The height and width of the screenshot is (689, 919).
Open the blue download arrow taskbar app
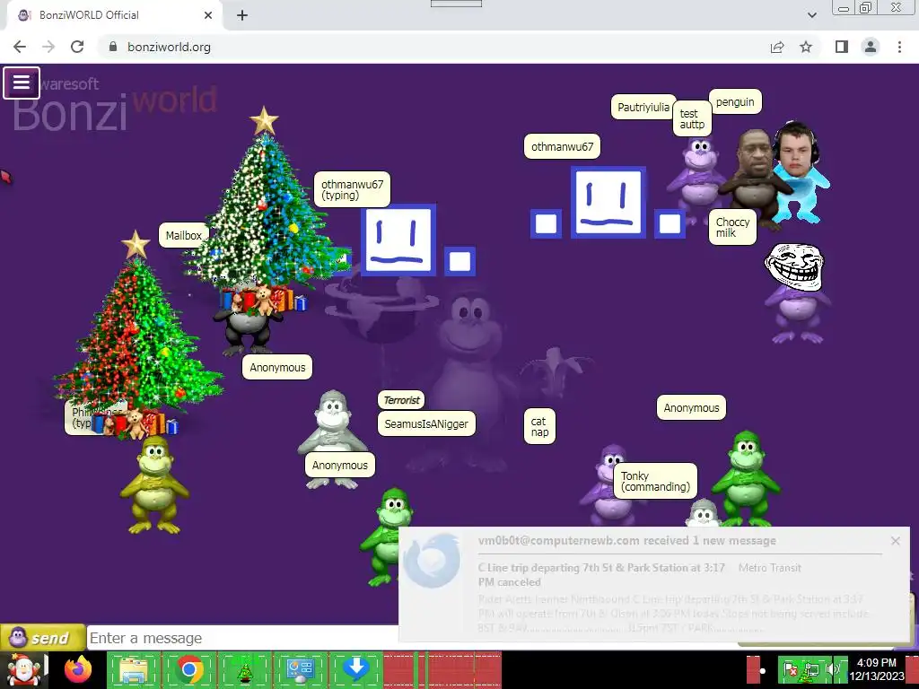[x=355, y=669]
